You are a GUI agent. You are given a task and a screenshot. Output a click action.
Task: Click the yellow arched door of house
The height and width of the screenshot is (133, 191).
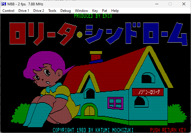[90, 111]
